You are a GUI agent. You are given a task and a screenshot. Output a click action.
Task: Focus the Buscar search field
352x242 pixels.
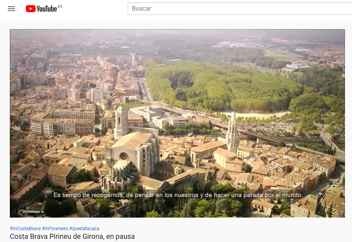(236, 9)
